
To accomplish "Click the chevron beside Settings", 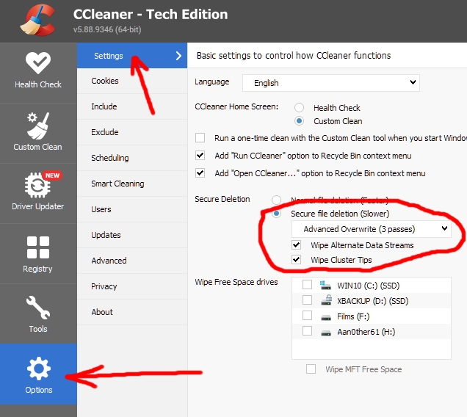I will tap(178, 56).
